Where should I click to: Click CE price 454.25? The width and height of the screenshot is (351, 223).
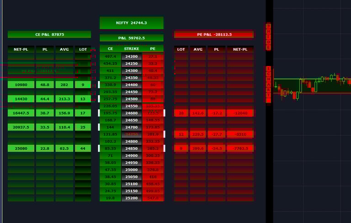(110, 64)
